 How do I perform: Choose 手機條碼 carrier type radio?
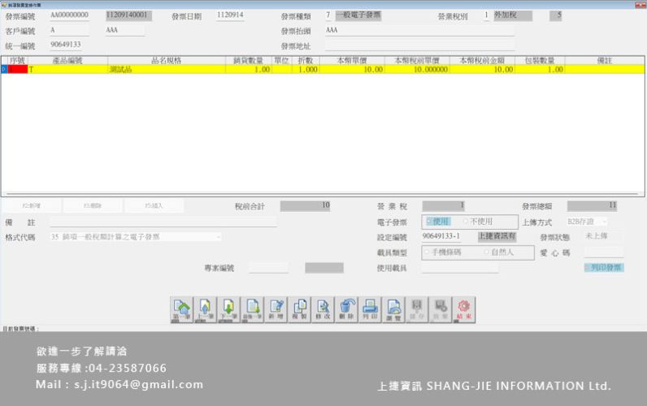(x=443, y=253)
